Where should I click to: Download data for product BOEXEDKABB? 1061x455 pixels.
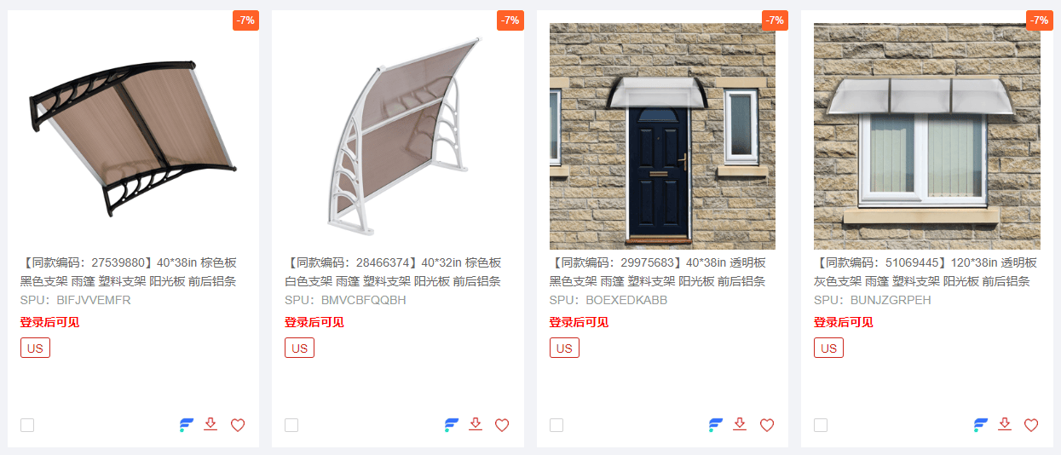coord(740,424)
